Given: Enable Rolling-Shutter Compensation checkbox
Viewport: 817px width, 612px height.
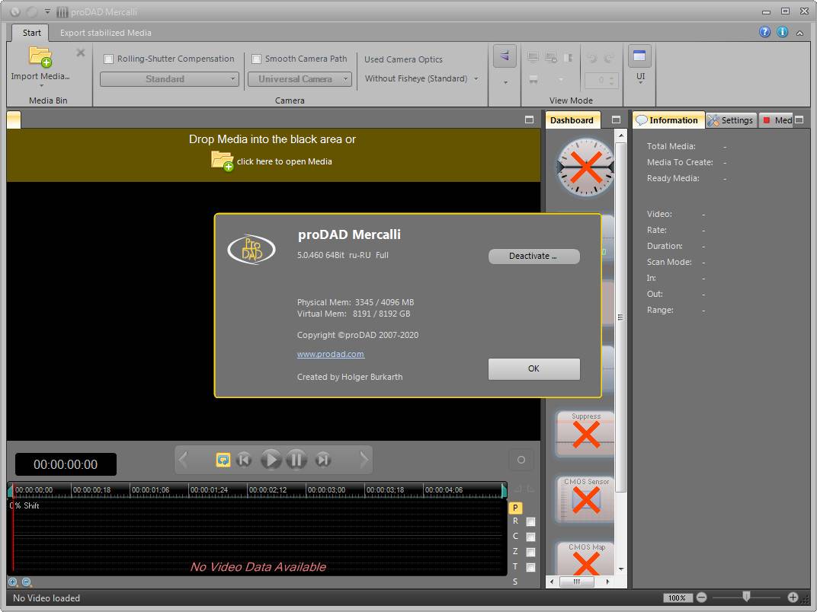Looking at the screenshot, I should click(108, 59).
